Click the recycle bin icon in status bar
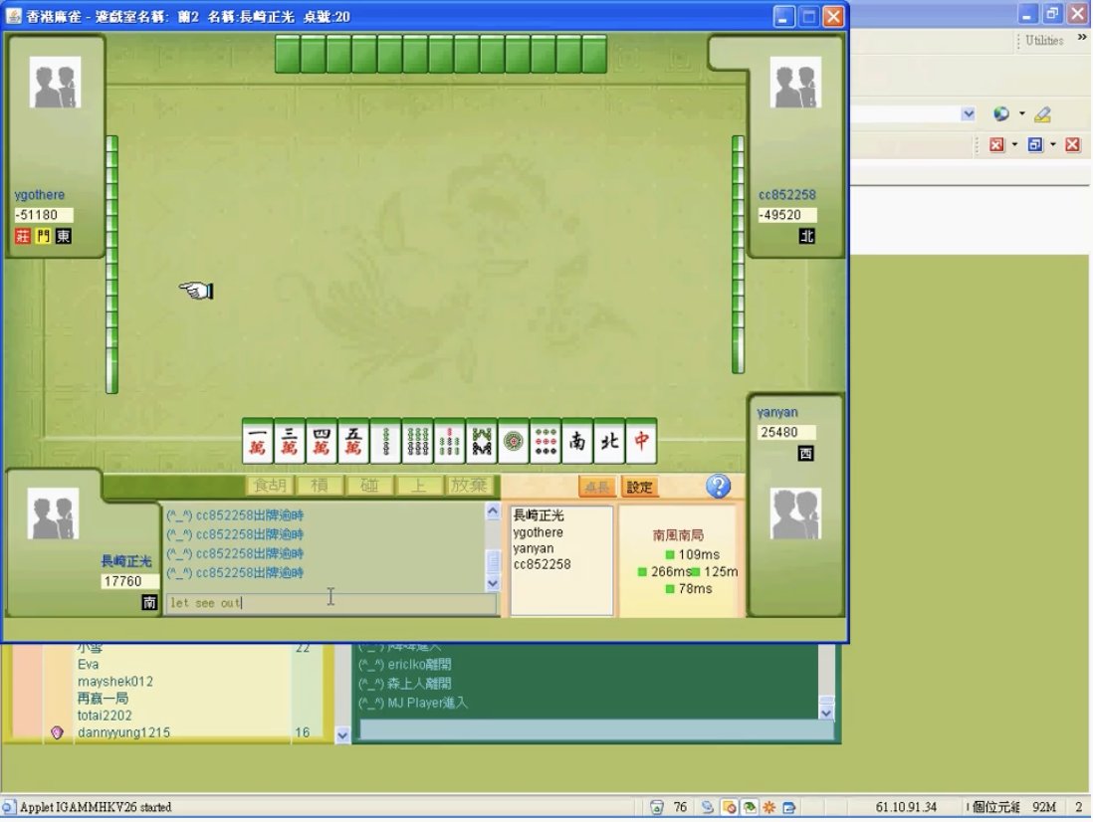The width and height of the screenshot is (1093, 822). [656, 807]
